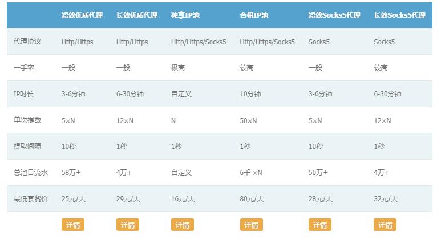Click 详情 button under 短效优质代理
The height and width of the screenshot is (240, 437).
[x=72, y=225]
